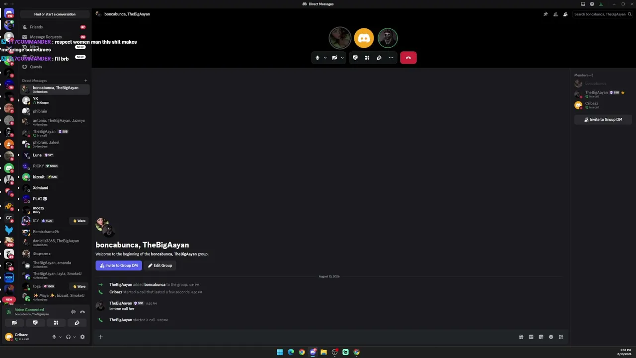The height and width of the screenshot is (358, 636).
Task: Open the phibrain direct message
Action: point(55,111)
